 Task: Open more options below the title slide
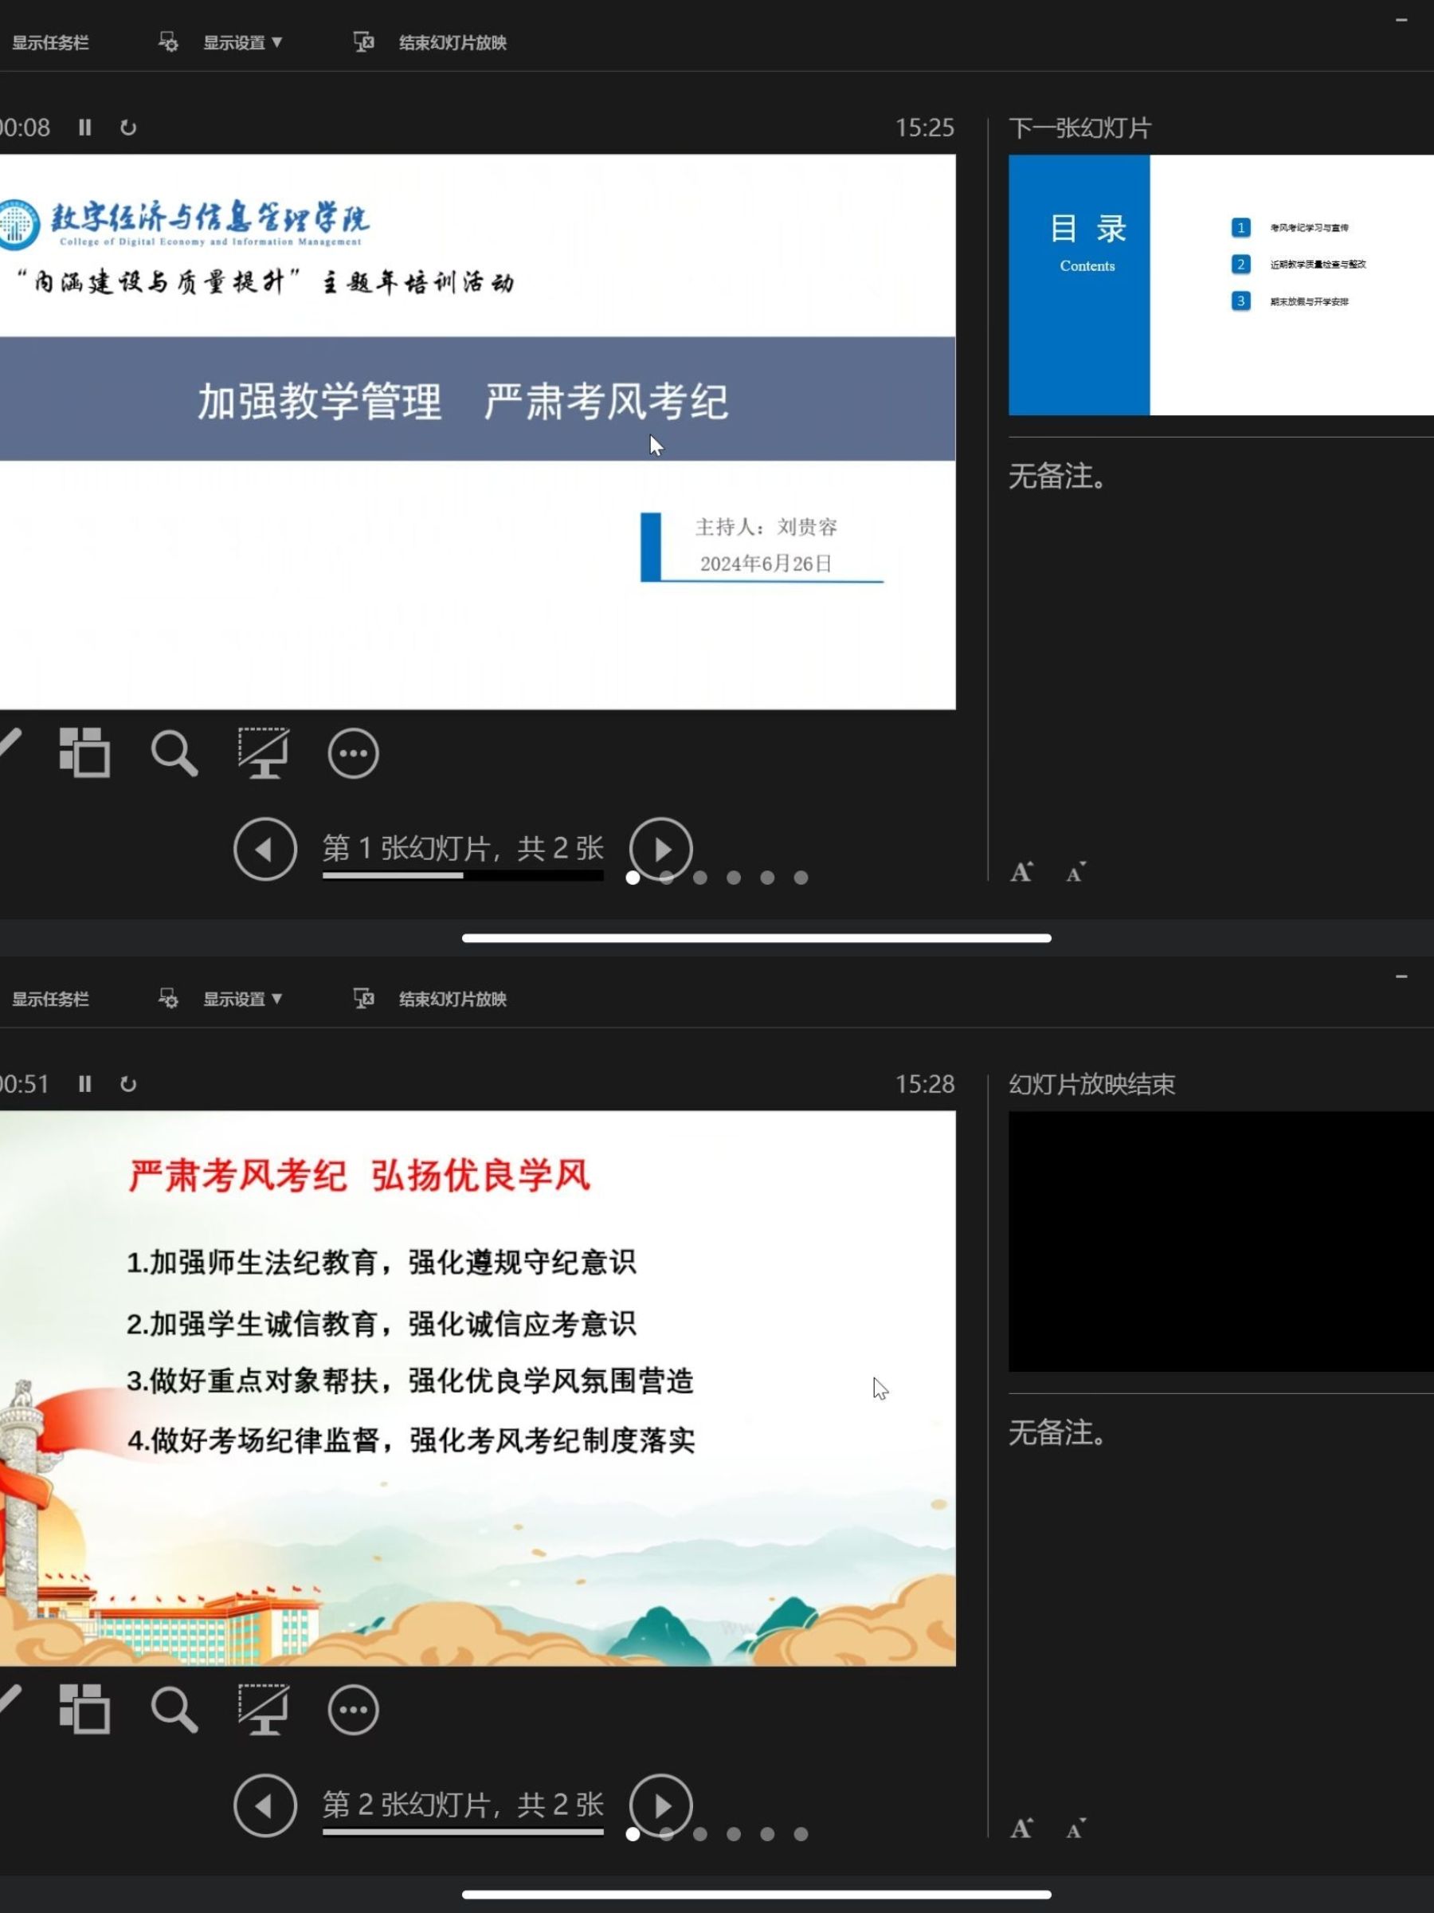point(353,752)
